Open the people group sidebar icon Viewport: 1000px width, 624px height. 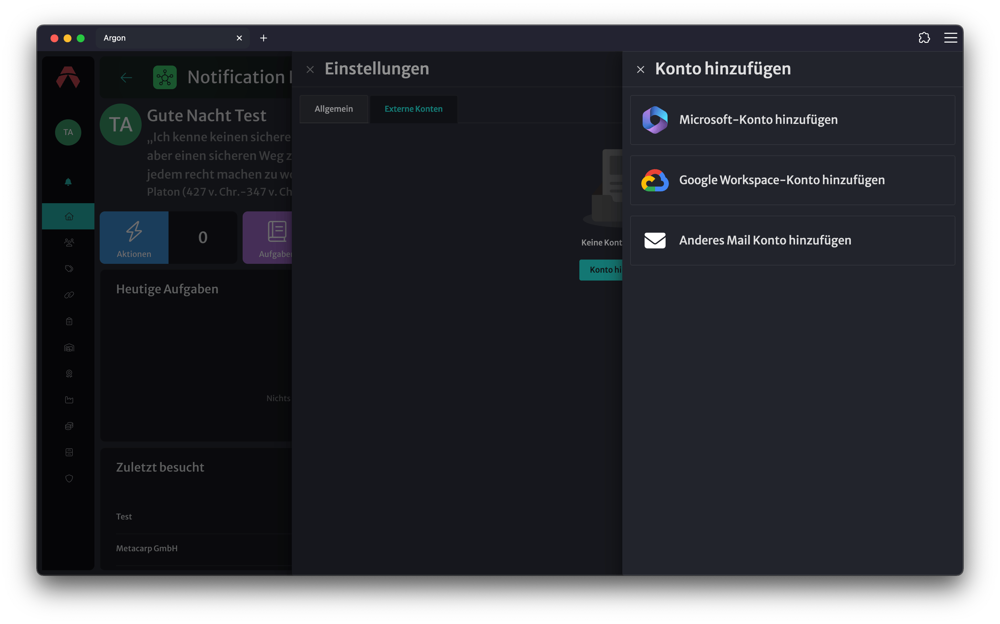click(x=69, y=242)
